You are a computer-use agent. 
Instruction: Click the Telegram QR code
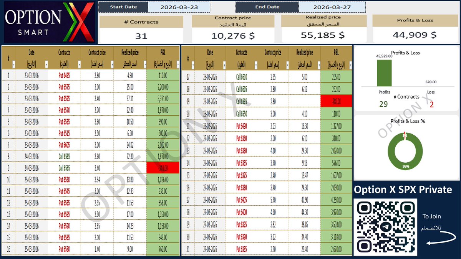(x=385, y=227)
